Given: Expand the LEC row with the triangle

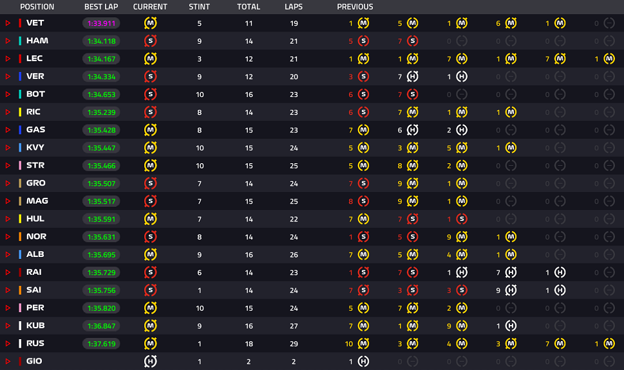Looking at the screenshot, I should pyautogui.click(x=8, y=58).
